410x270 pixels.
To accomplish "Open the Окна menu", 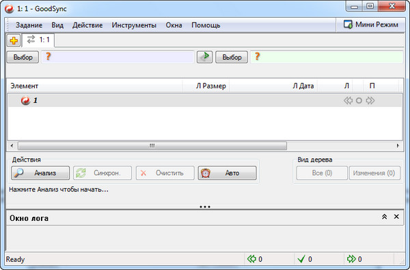I will pyautogui.click(x=174, y=25).
